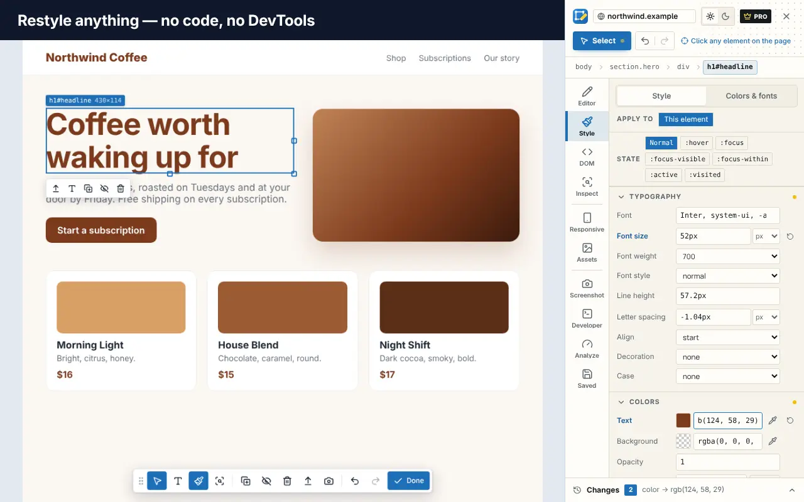Click the trash icon in the bottom toolbar
The height and width of the screenshot is (502, 804).
287,481
